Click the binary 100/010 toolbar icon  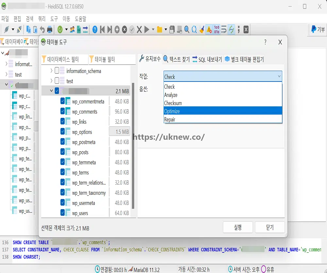(216, 30)
